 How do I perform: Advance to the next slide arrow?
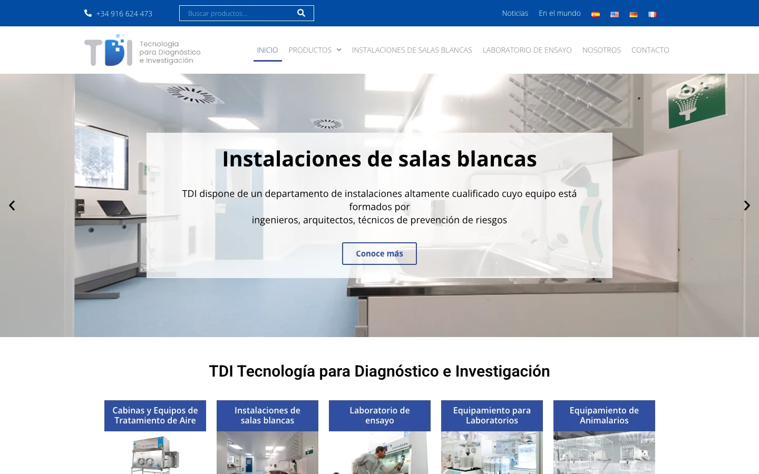point(747,205)
